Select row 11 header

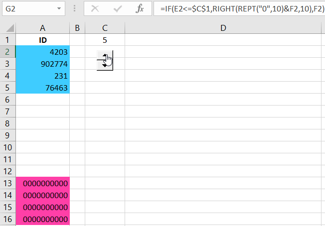point(7,159)
